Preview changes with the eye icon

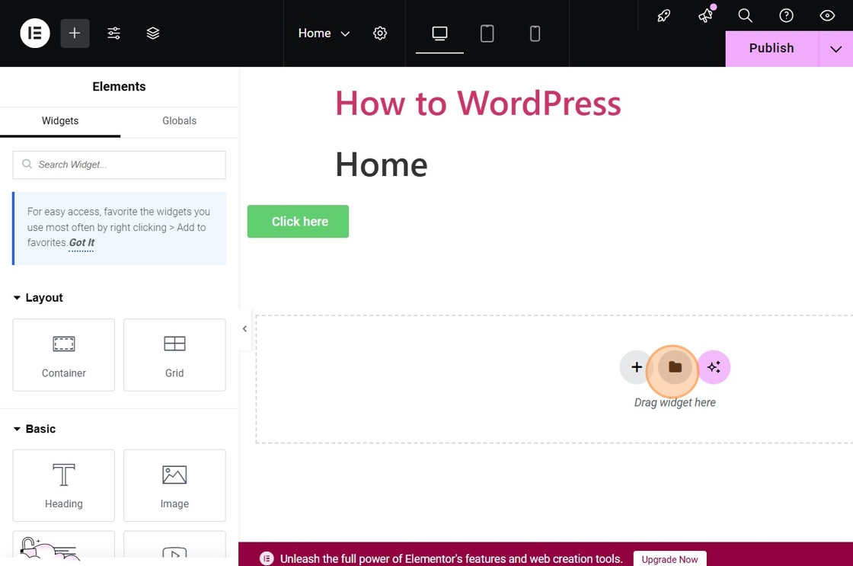pos(827,15)
